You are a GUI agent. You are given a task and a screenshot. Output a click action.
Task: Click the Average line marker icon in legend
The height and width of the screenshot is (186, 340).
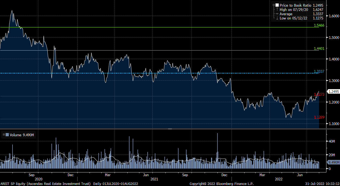tap(277, 14)
